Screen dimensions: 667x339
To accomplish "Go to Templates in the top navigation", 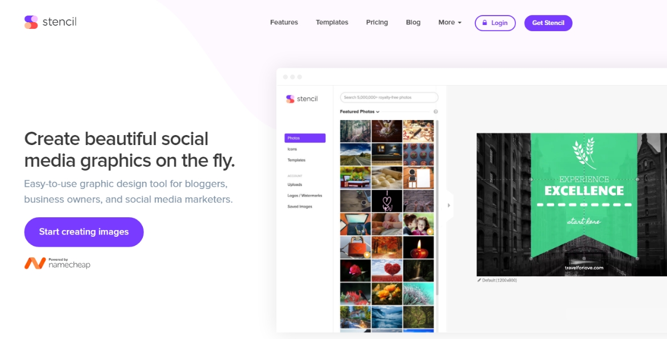I will click(332, 23).
